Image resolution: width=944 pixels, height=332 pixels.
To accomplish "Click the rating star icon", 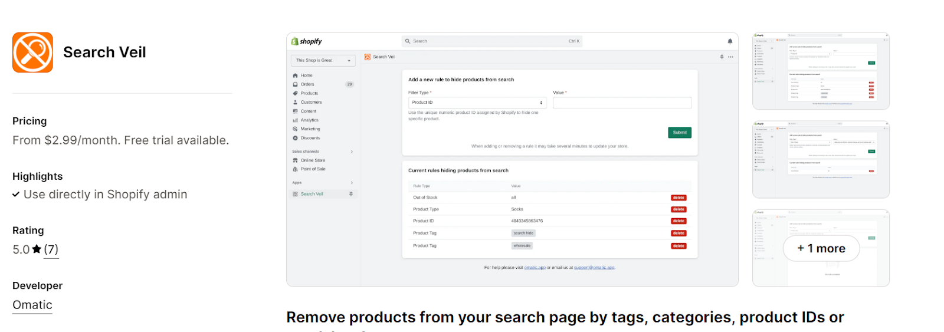I will [37, 249].
